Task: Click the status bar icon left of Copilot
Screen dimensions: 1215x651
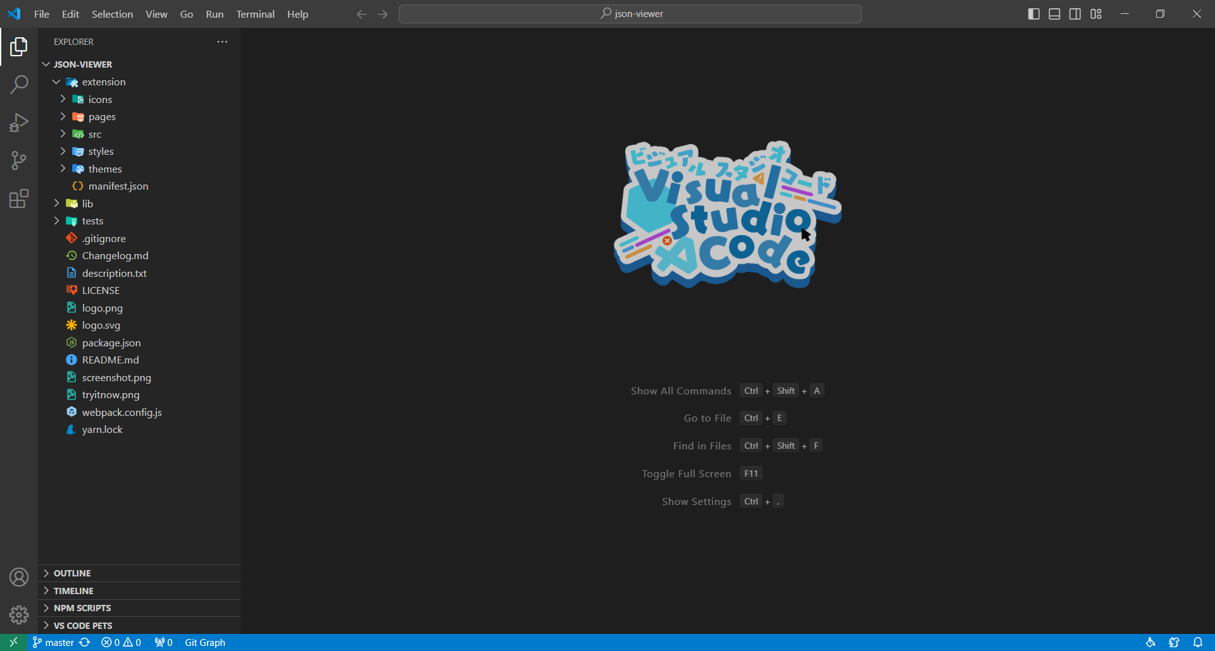Action: point(1150,642)
